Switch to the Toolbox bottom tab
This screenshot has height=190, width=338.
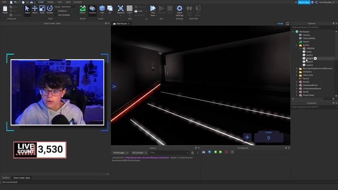point(6,178)
